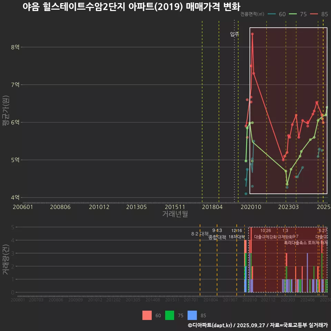Click the 8억 y-axis label

point(15,47)
